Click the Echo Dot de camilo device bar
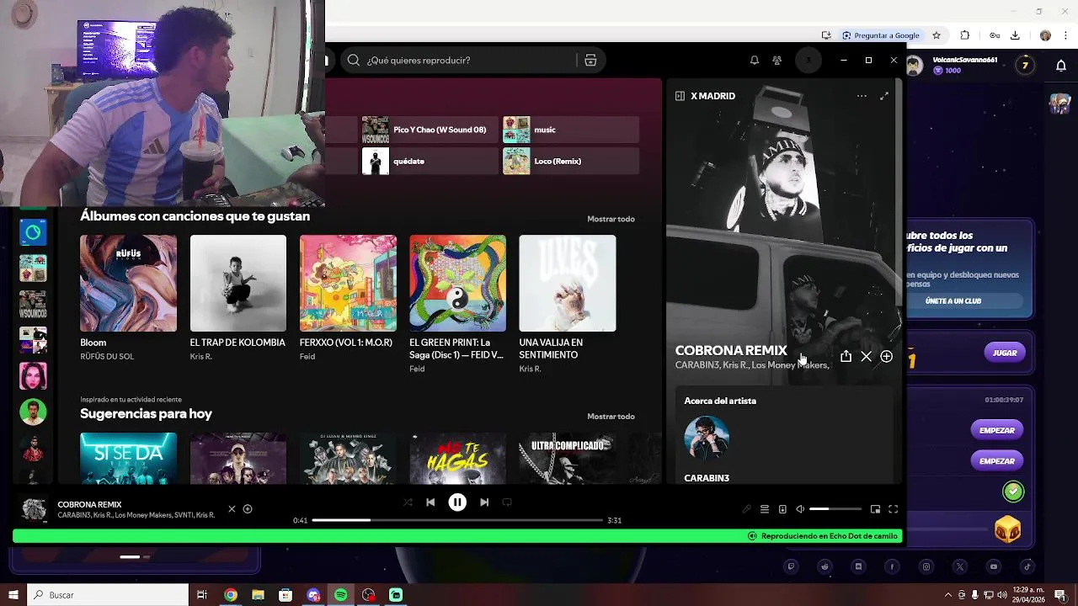1078x606 pixels. (456, 536)
